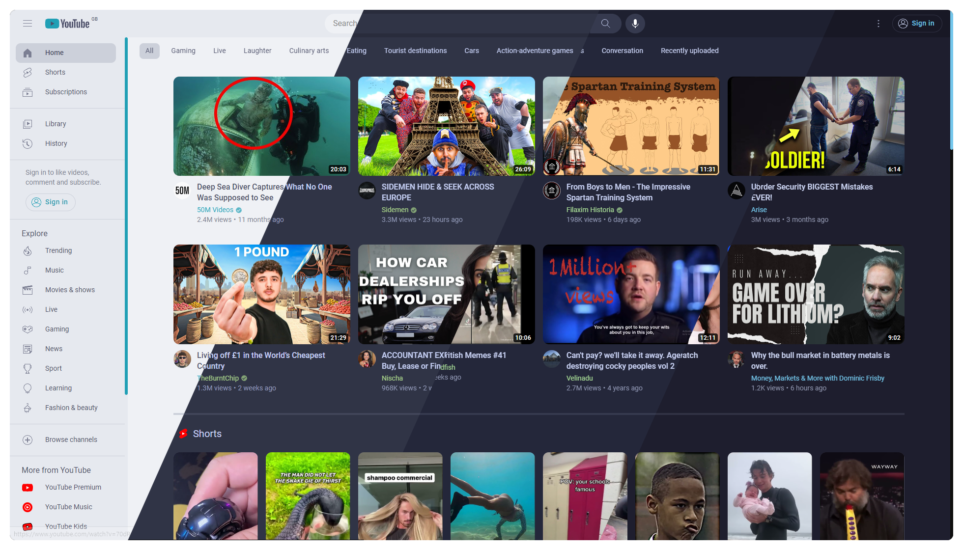The width and height of the screenshot is (963, 550).
Task: Click the sidebar vertical scrollbar
Action: pos(126,216)
